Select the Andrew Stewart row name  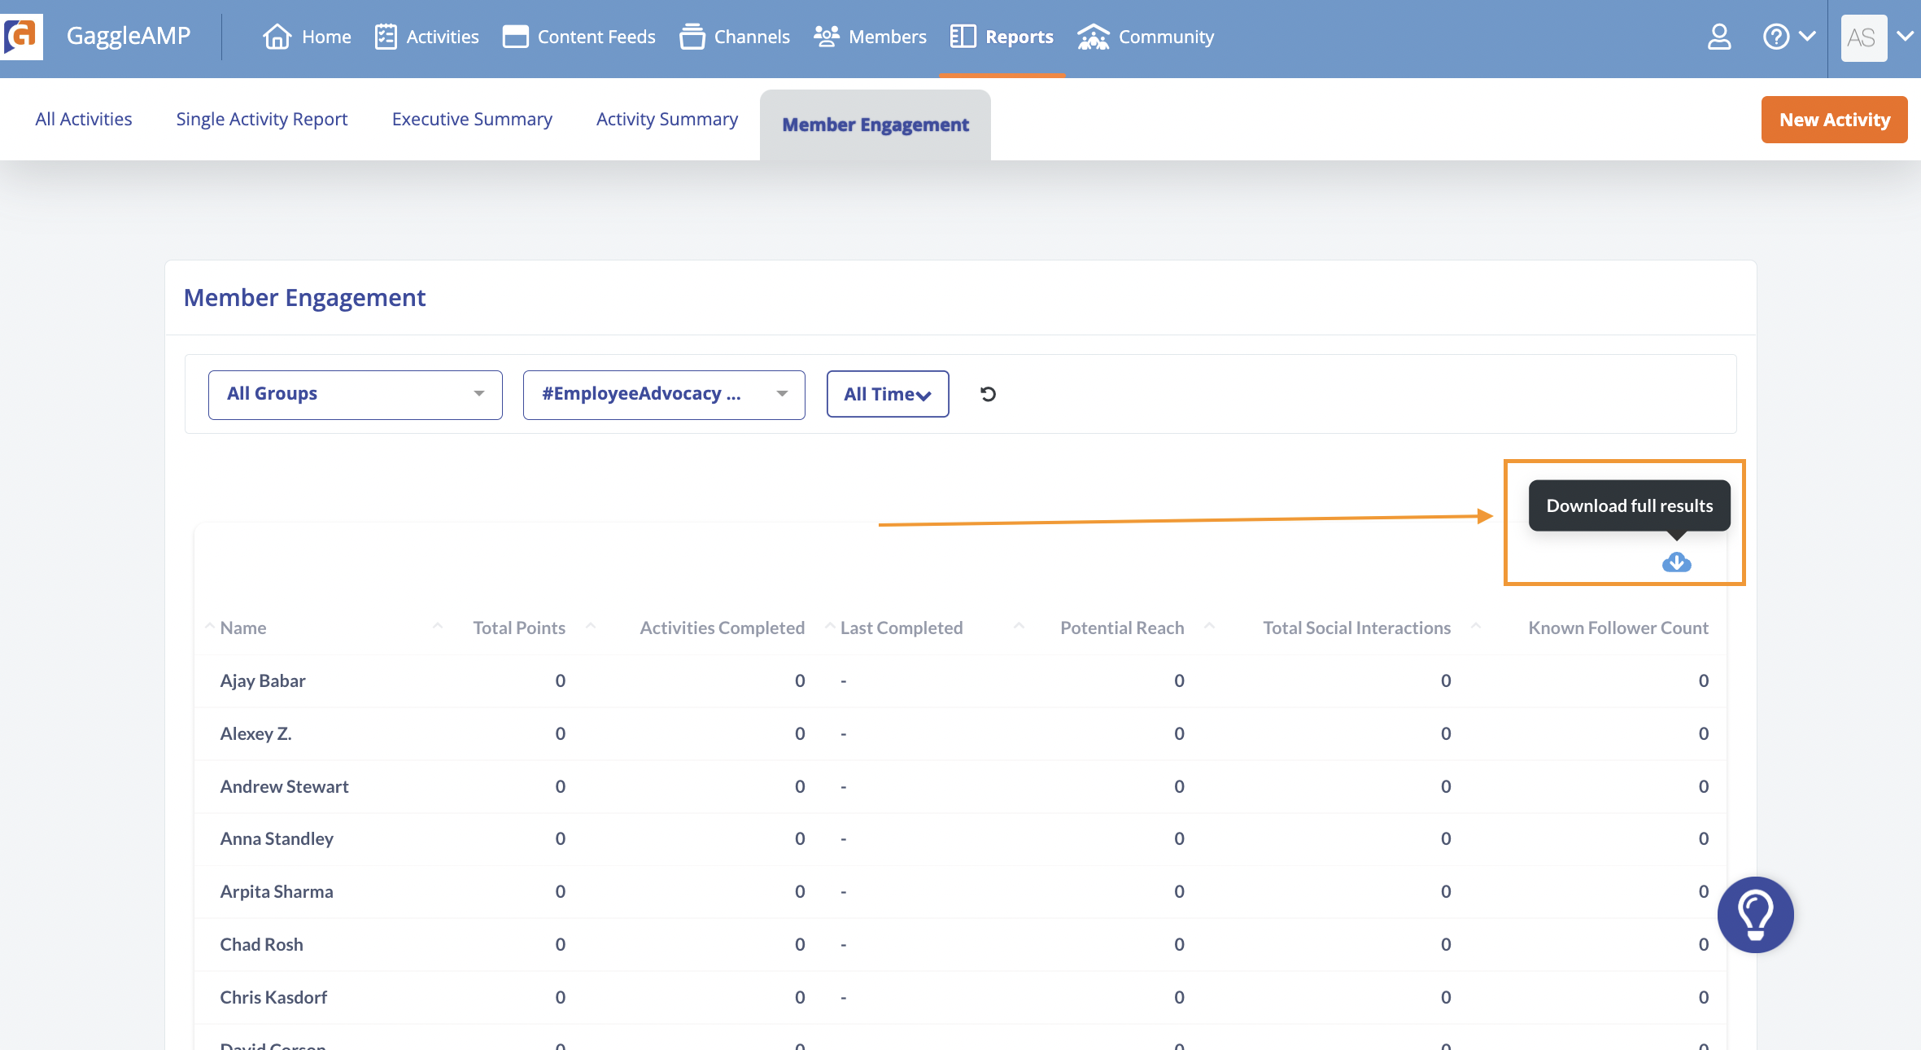284,786
